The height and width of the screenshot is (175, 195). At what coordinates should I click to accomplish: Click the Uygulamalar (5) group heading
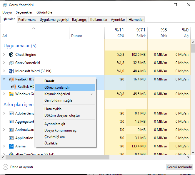[x=20, y=46]
